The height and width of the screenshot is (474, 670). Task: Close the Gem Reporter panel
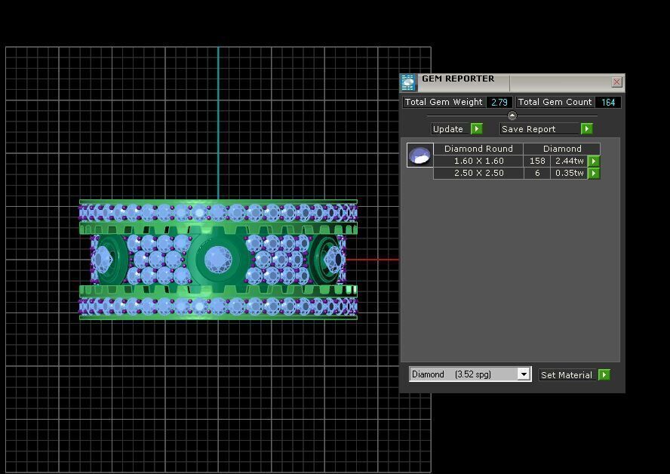tap(616, 82)
